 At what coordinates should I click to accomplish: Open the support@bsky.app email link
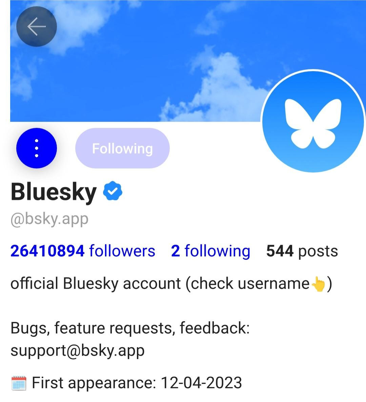coord(77,351)
